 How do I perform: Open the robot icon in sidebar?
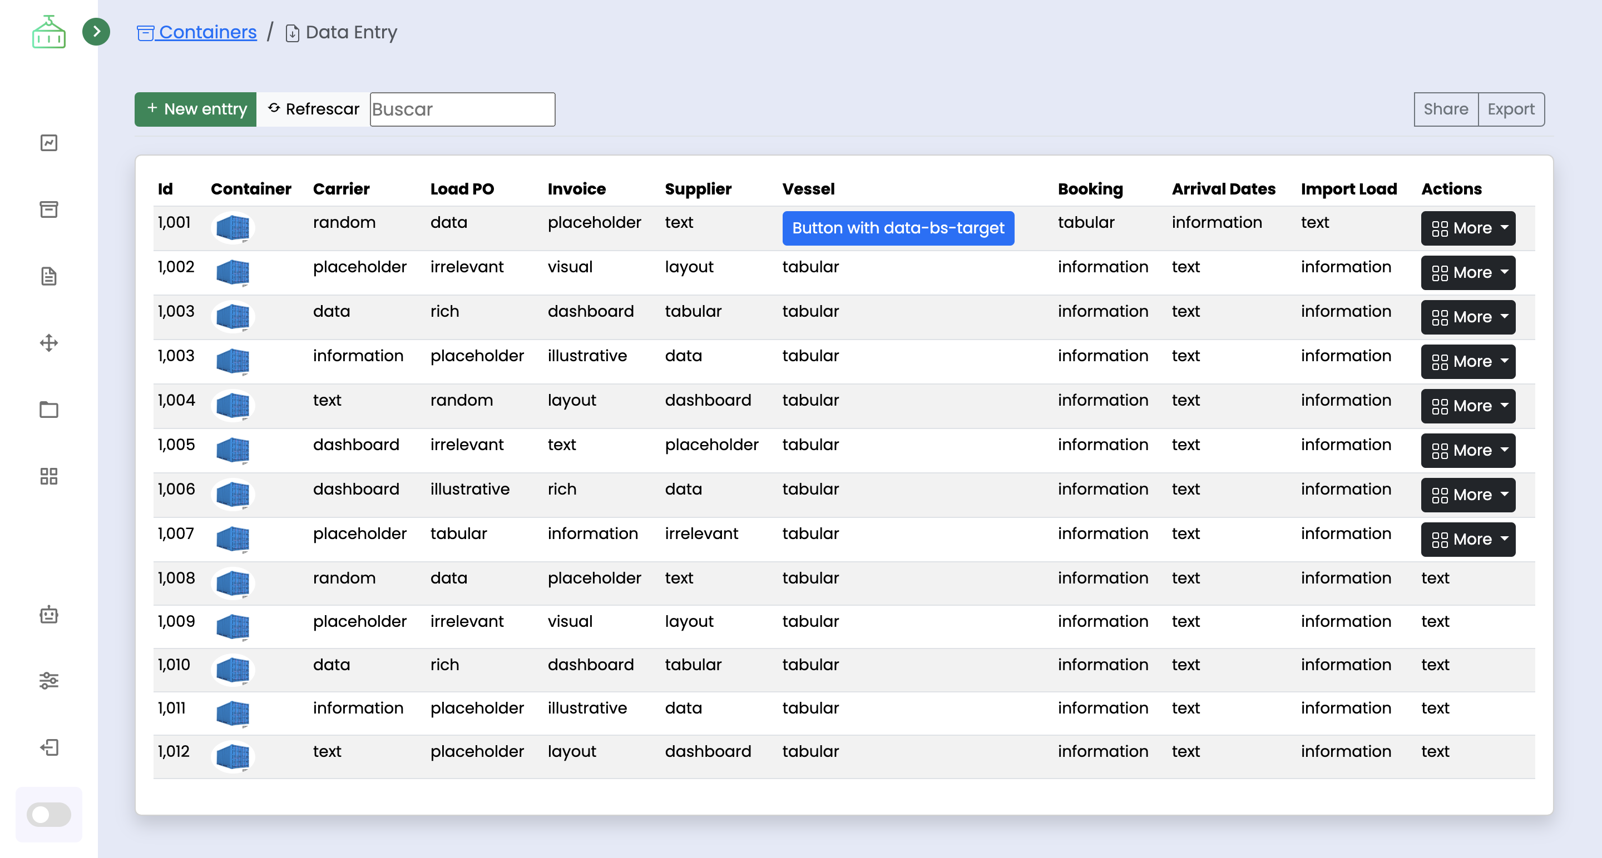coord(48,615)
